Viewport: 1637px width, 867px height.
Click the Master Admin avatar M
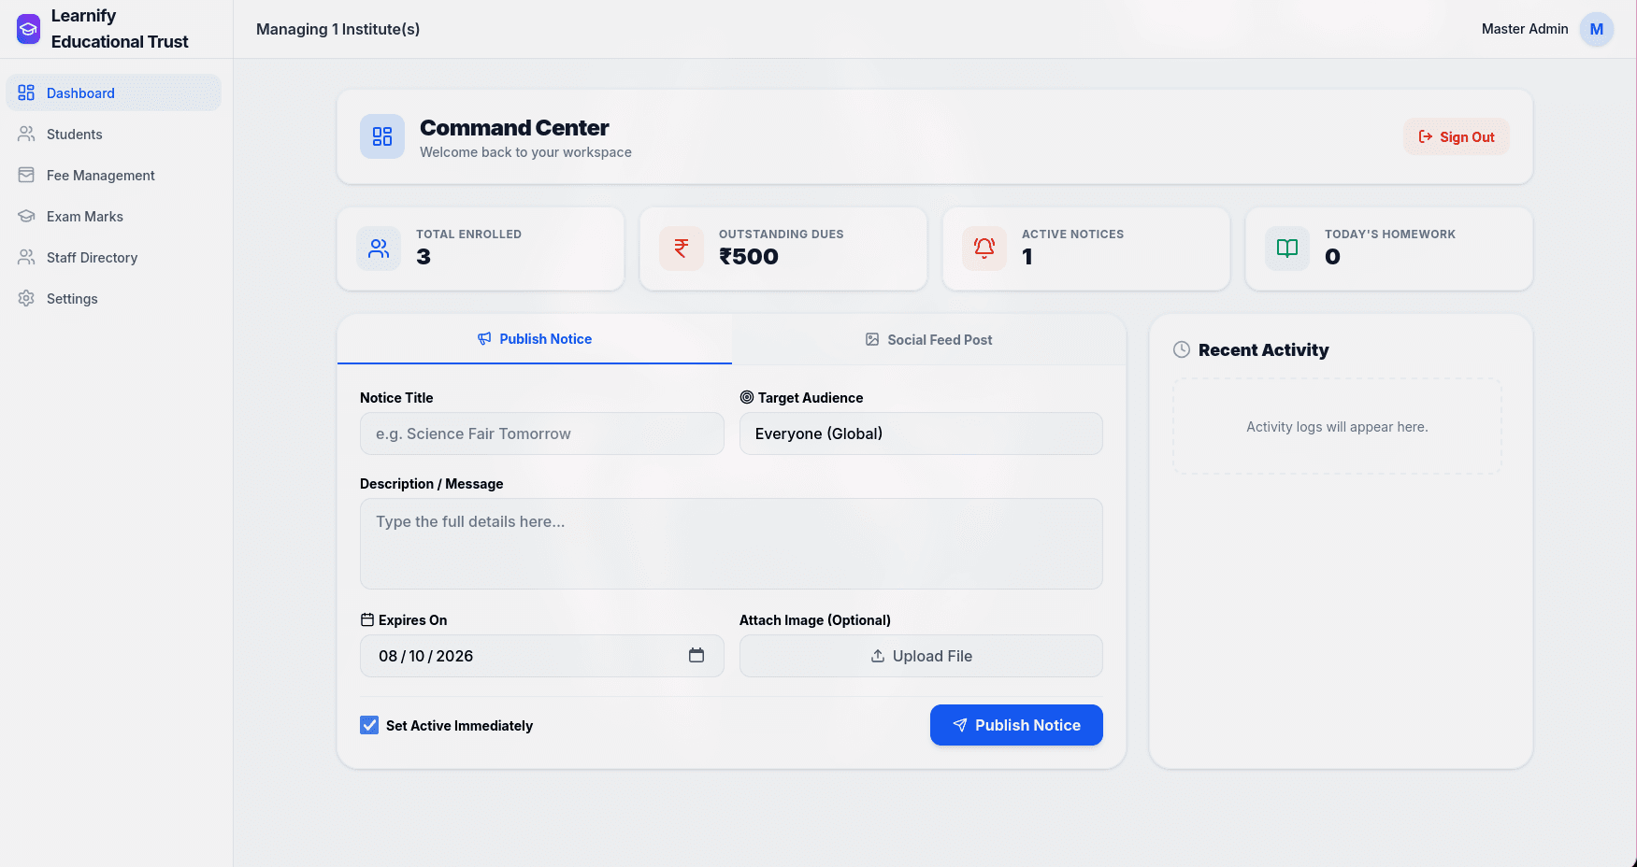coord(1597,29)
